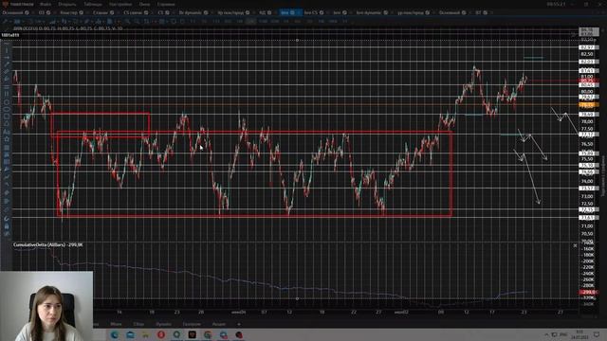Click the gear icon on the Br dynamic tab
This screenshot has width=607, height=341.
point(206,12)
